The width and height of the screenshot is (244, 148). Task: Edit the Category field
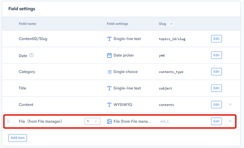(x=216, y=72)
